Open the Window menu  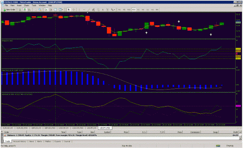point(42,5)
